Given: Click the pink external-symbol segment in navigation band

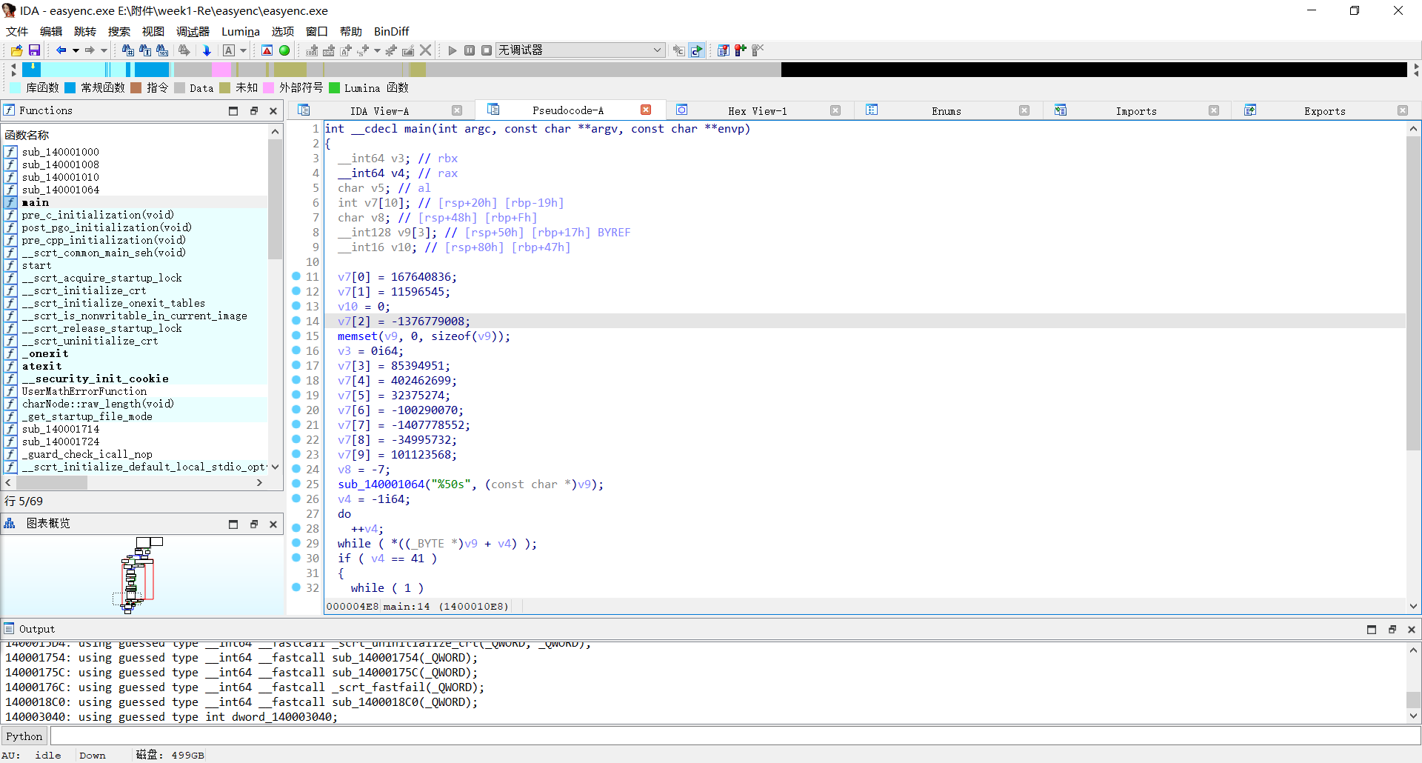Looking at the screenshot, I should click(x=221, y=70).
